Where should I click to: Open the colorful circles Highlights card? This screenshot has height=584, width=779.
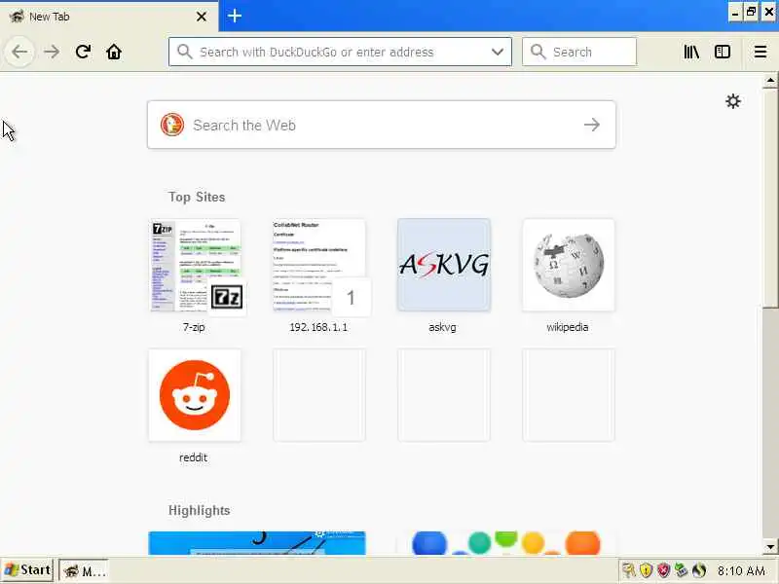click(506, 543)
